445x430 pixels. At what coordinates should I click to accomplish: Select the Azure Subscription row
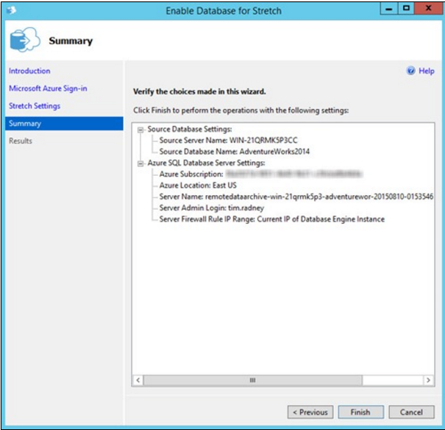pos(260,174)
